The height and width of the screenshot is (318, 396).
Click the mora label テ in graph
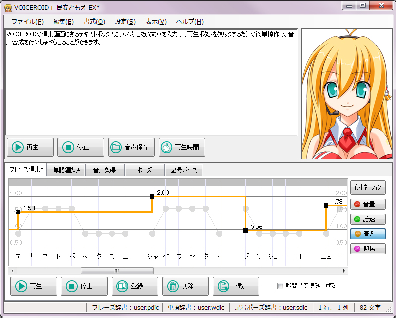coord(18,257)
